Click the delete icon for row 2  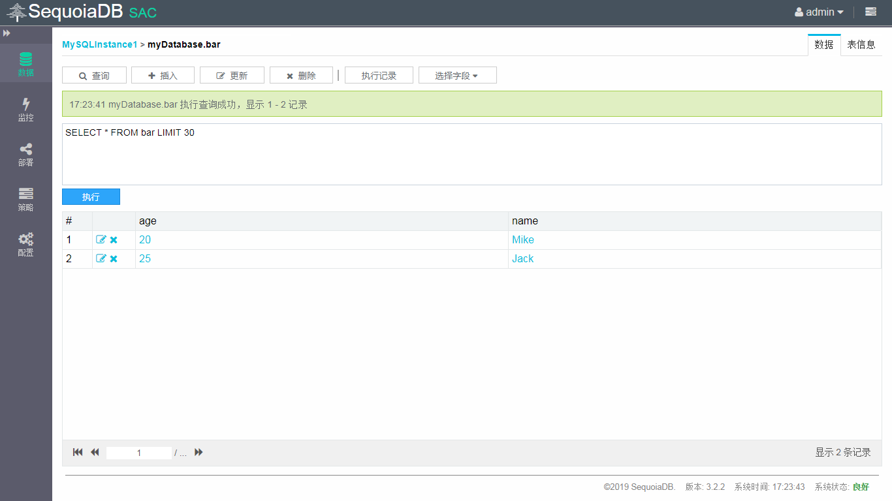pos(114,259)
